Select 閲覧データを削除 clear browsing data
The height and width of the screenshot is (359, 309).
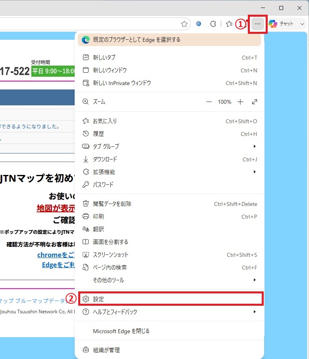(x=170, y=204)
